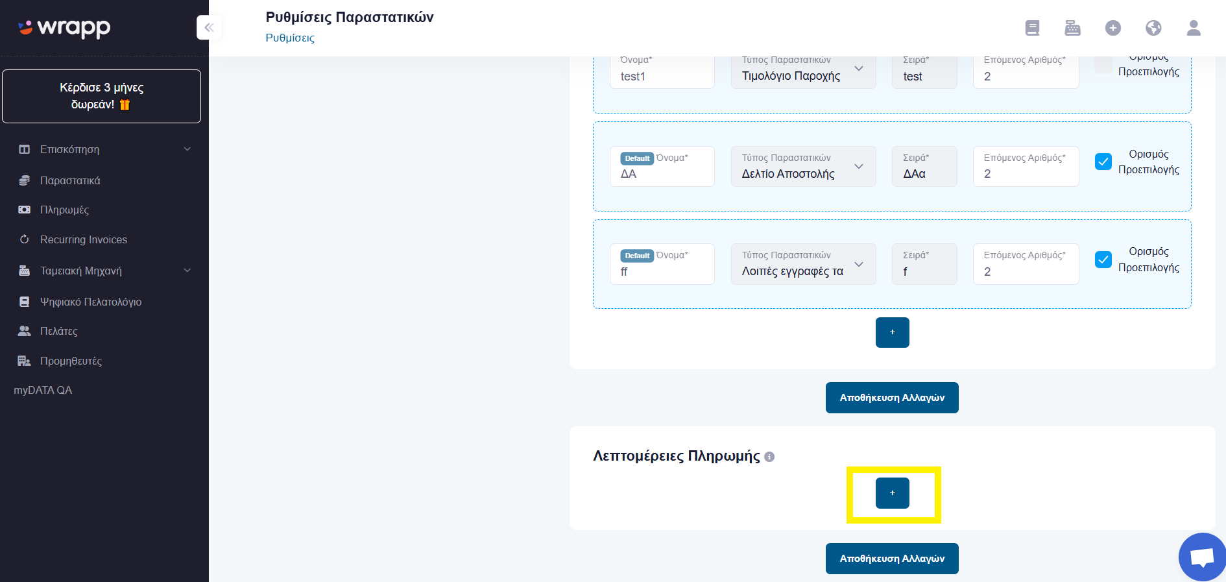Expand the Ταμειακή Μηχανή menu chevron
This screenshot has height=582, width=1226.
(x=187, y=271)
